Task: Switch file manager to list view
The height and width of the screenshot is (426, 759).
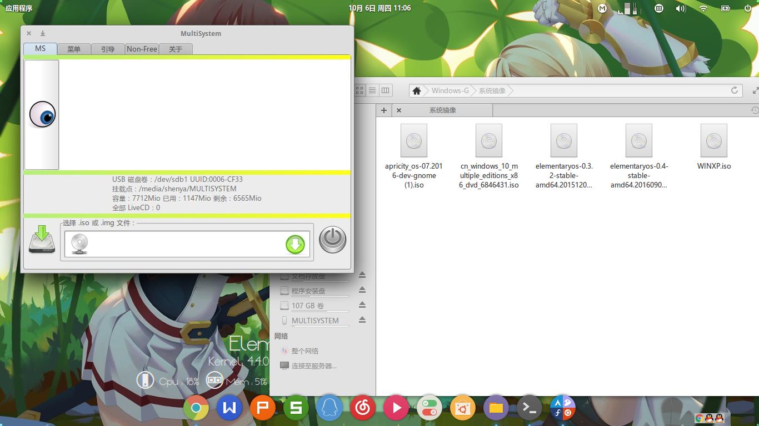Action: pyautogui.click(x=372, y=90)
